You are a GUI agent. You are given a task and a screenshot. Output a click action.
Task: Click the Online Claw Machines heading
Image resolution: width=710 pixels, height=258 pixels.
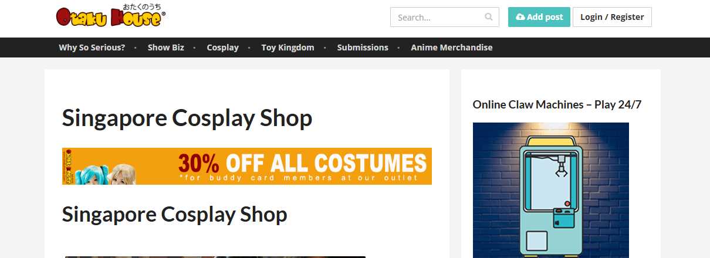point(557,104)
